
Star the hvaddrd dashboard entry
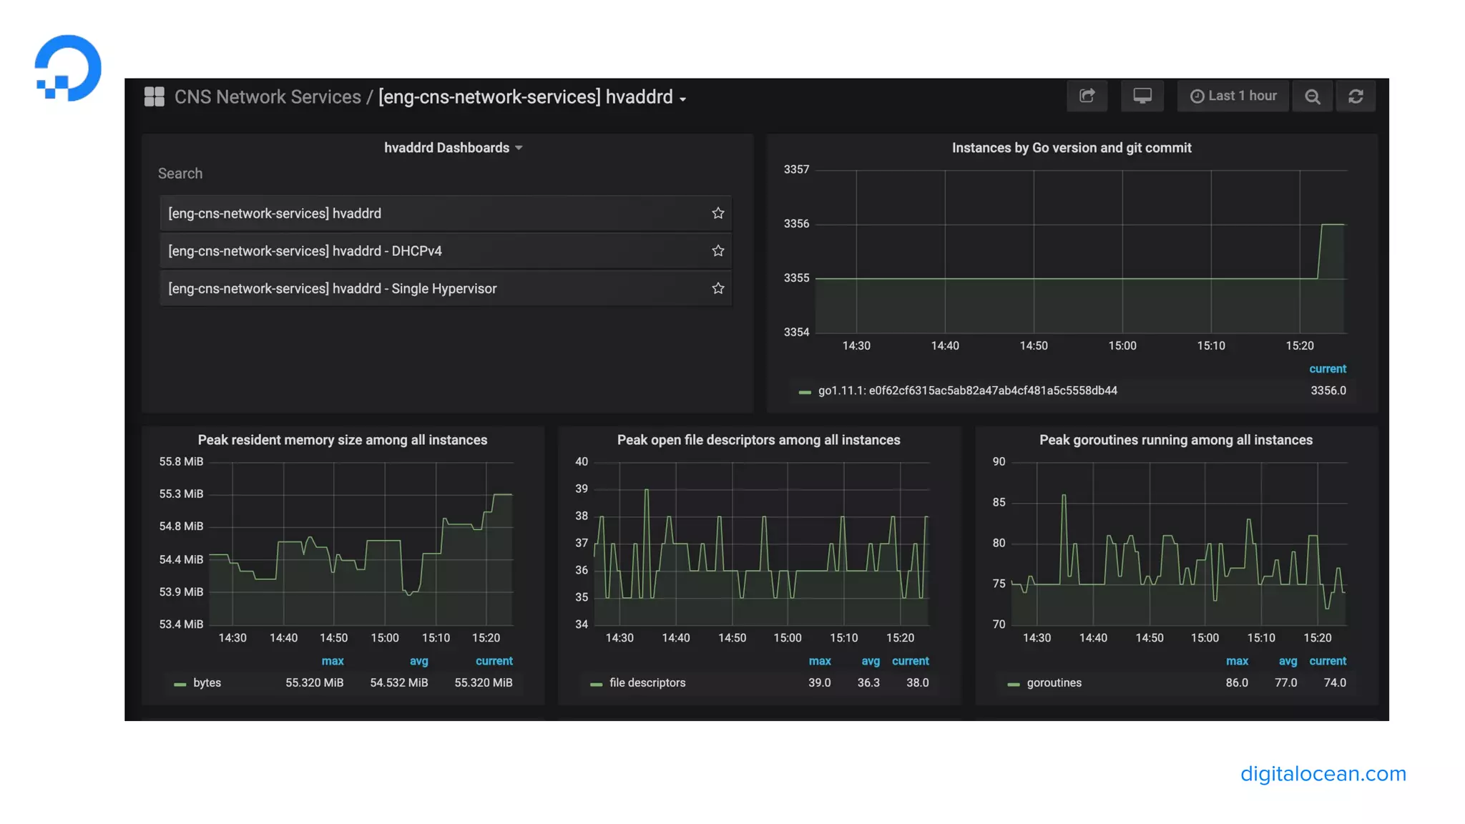(x=717, y=213)
